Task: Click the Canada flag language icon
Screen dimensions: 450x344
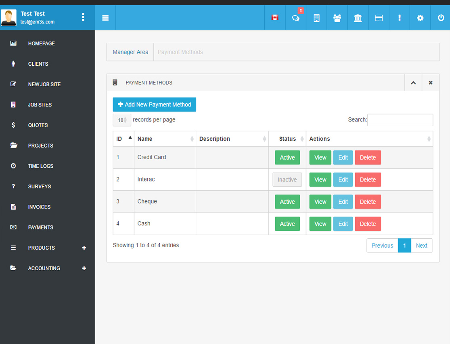Action: pyautogui.click(x=275, y=18)
